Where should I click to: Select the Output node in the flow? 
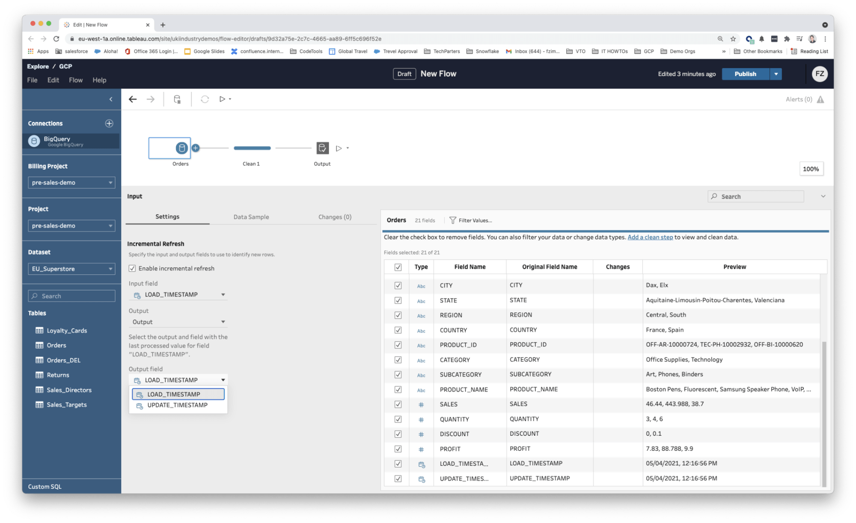[322, 148]
